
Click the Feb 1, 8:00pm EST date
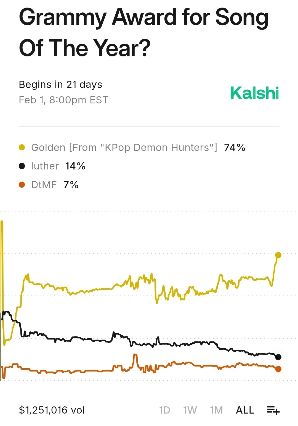63,100
